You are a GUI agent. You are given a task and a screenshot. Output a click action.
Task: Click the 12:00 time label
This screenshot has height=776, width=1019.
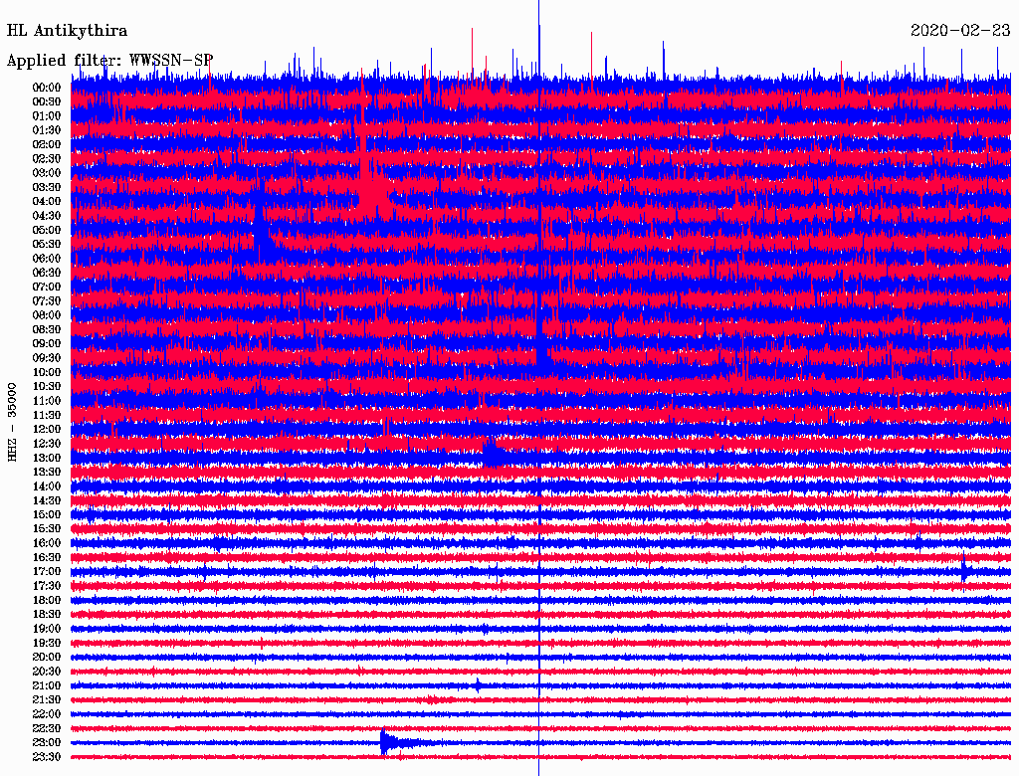point(47,430)
